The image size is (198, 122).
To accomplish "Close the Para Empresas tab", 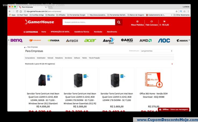I will (x=46, y=7).
